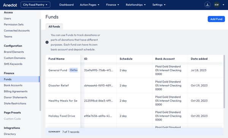Click the Default badge on General Fund
228x138 pixels.
coord(73,70)
